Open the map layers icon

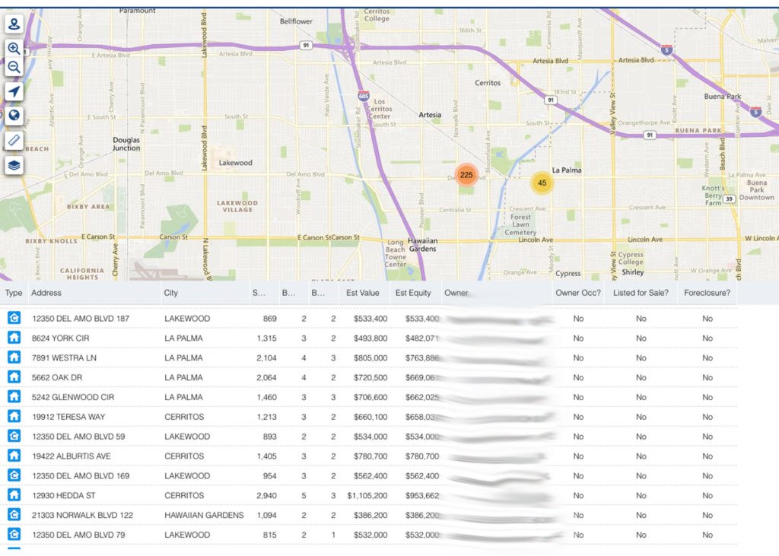point(14,165)
